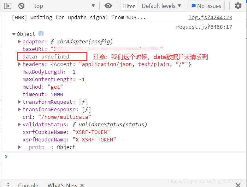The height and width of the screenshot is (187, 247).
Task: Select the url "/home/multidata" value
Action: (65, 117)
